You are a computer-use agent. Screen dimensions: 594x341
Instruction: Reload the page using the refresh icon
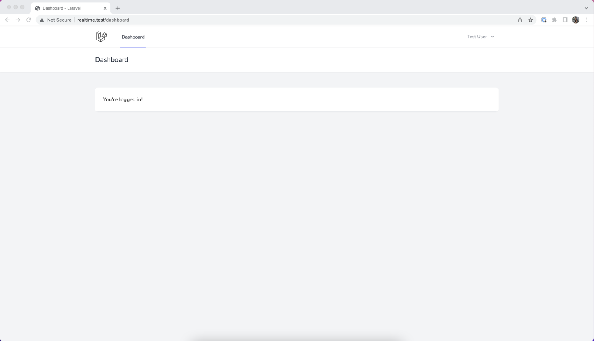click(28, 20)
